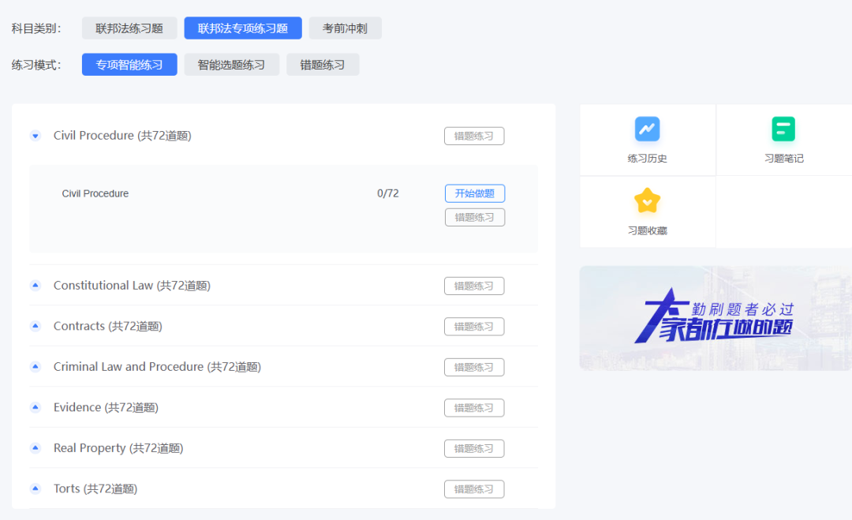Click 错题练习 for Criminal Law and Procedure

coord(474,368)
